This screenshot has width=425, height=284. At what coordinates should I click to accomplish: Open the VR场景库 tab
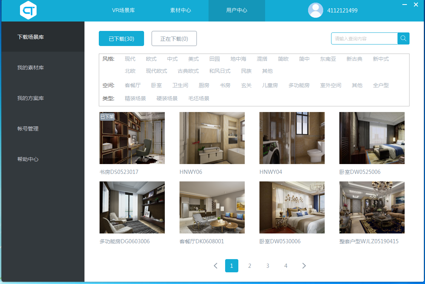coord(123,11)
